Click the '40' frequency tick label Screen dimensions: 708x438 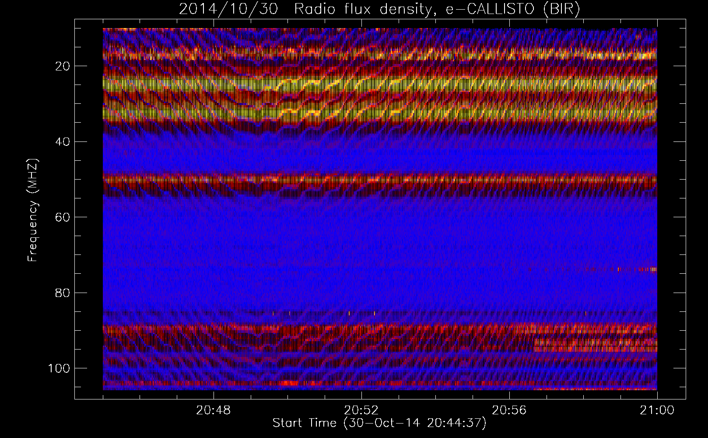coord(63,141)
